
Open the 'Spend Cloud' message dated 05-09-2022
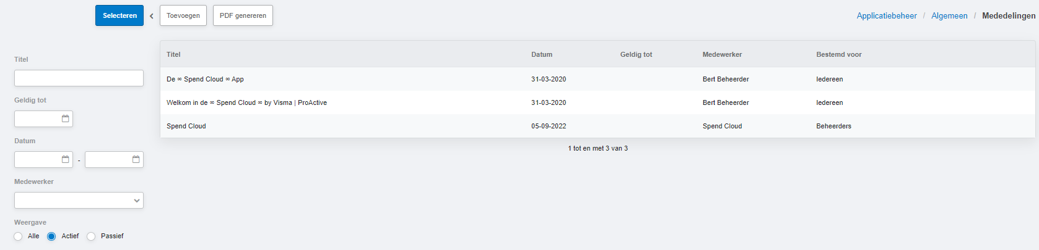pos(598,126)
